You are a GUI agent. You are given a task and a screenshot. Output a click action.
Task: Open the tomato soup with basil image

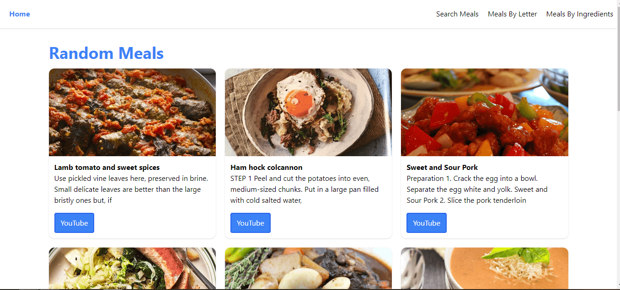(485, 269)
